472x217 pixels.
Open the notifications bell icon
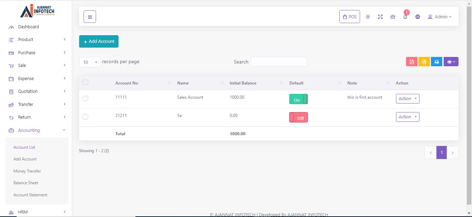click(x=405, y=17)
